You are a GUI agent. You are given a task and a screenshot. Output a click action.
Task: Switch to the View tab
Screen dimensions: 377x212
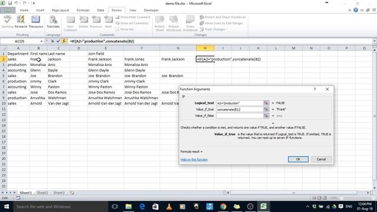pyautogui.click(x=133, y=11)
